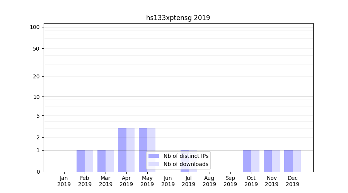Click the 100 tick on the y-axis
Image resolution: width=348 pixels, height=193 pixels.
coord(35,27)
